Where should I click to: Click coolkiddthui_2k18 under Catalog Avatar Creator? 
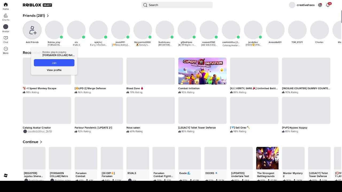(40, 131)
